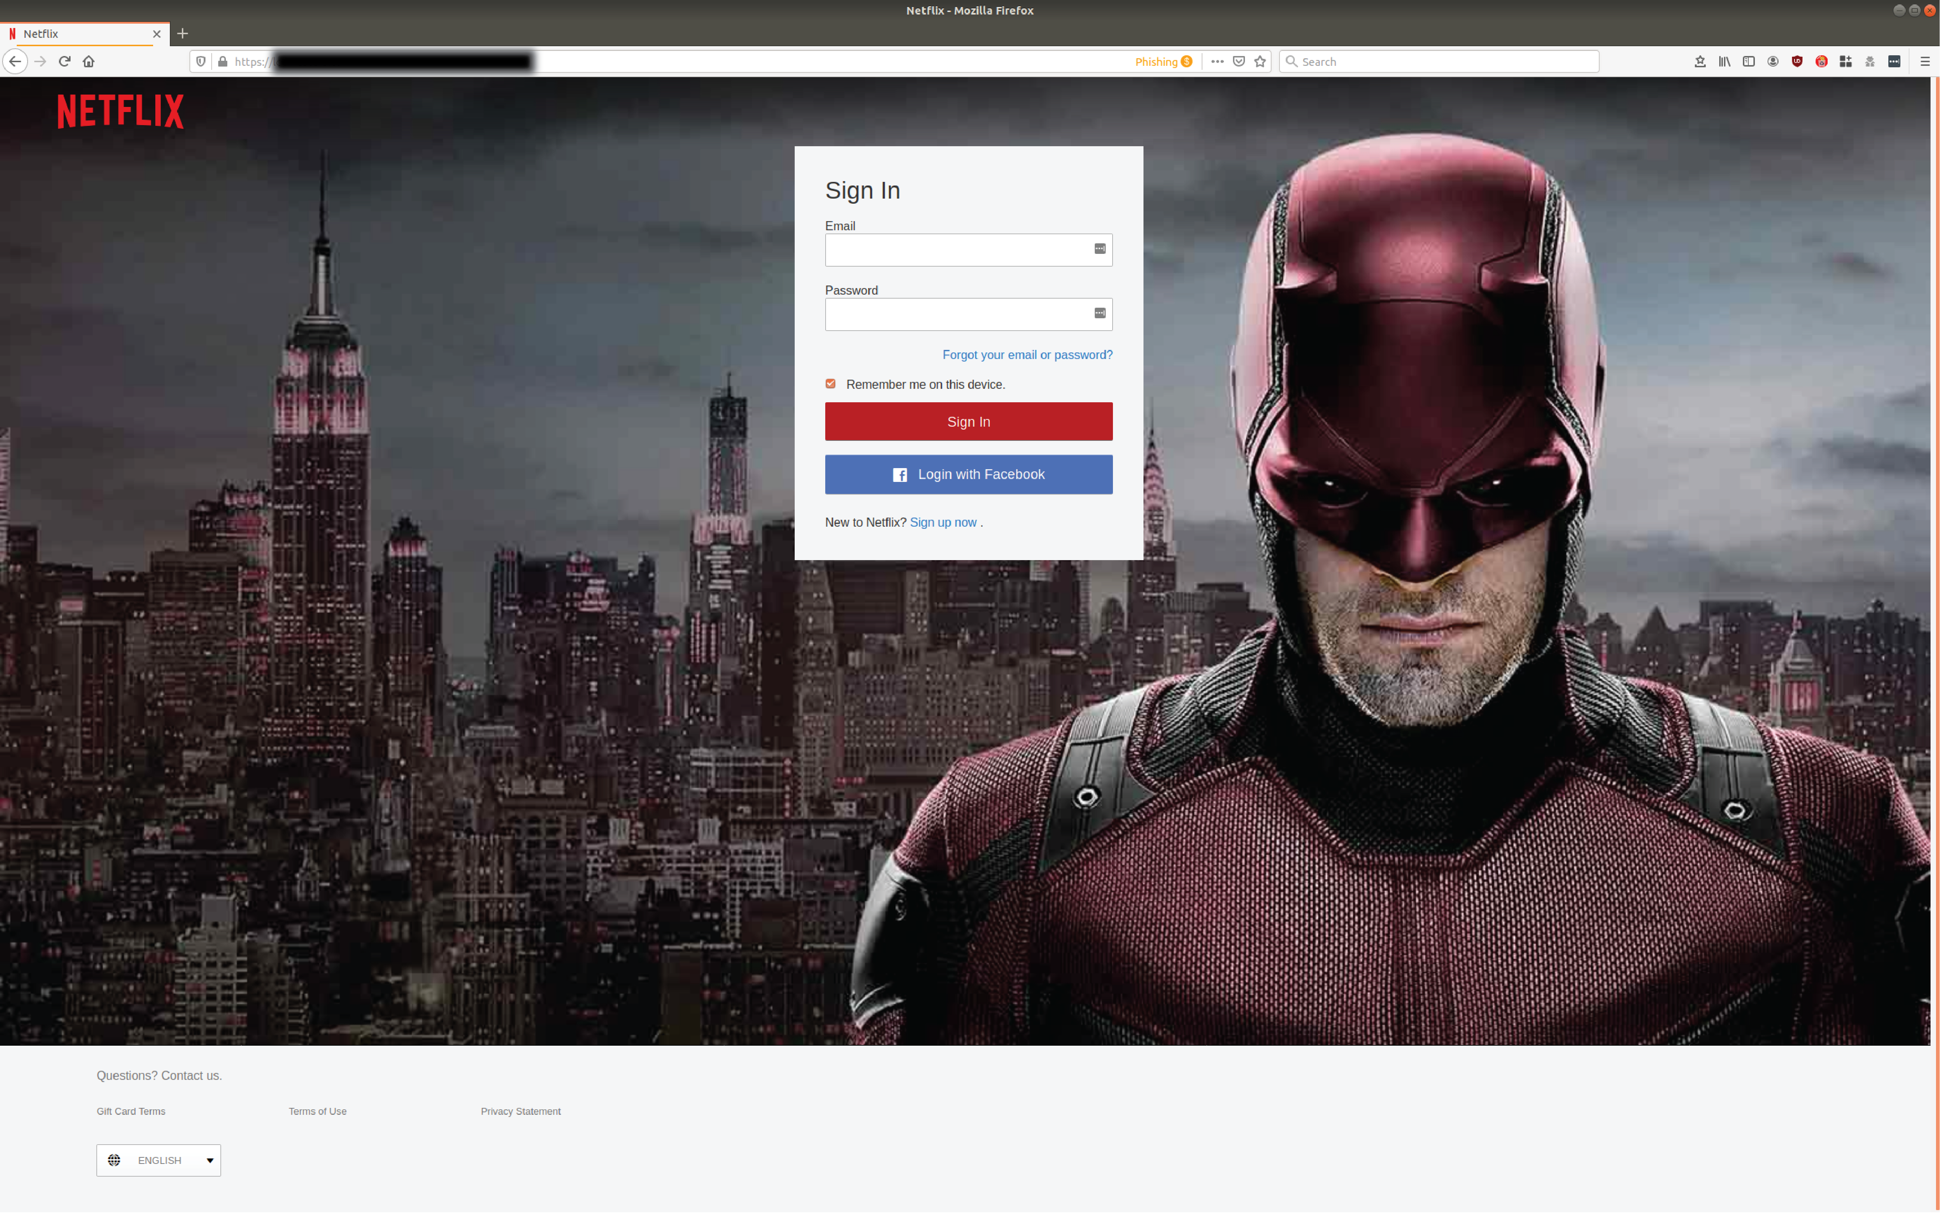
Task: Click the Email input field
Action: 969,250
